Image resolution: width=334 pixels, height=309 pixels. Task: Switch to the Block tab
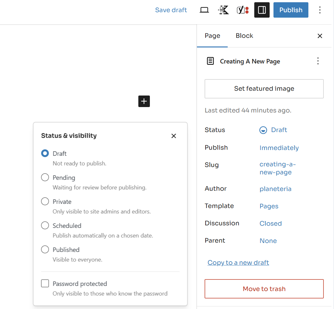pos(244,36)
